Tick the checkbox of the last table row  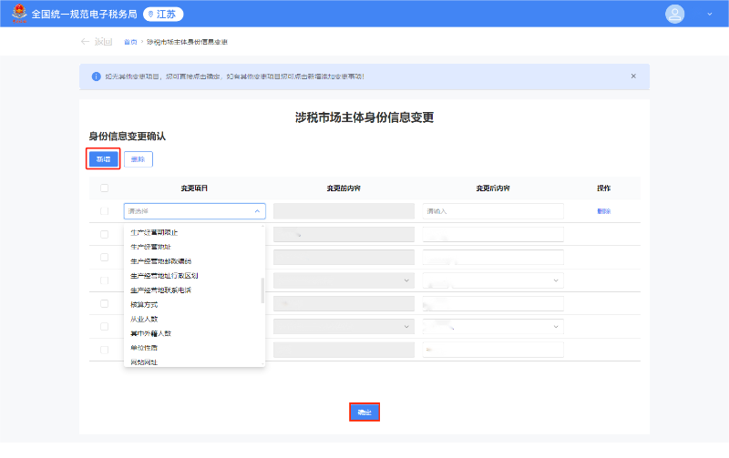[x=104, y=350]
